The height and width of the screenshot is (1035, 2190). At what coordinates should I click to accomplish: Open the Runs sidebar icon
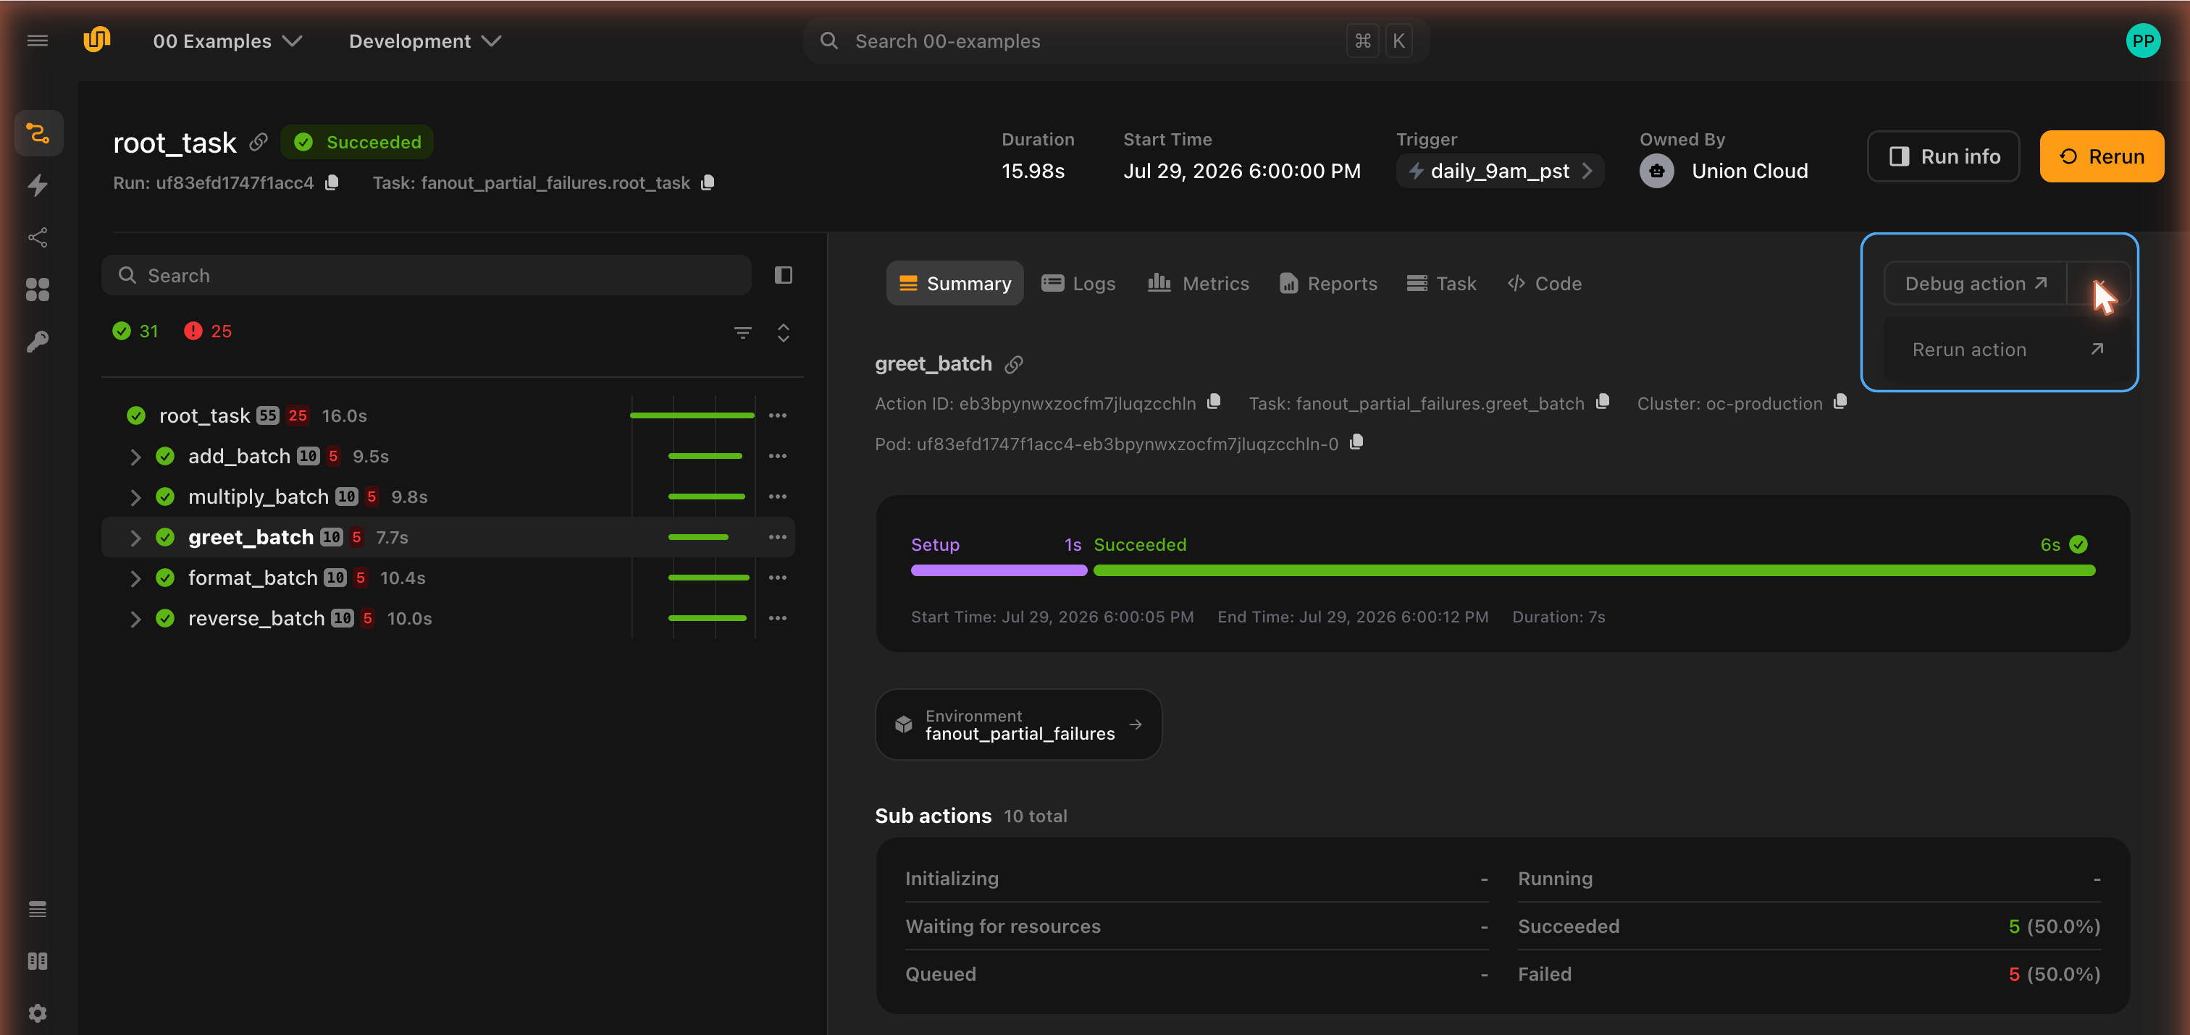pyautogui.click(x=38, y=133)
